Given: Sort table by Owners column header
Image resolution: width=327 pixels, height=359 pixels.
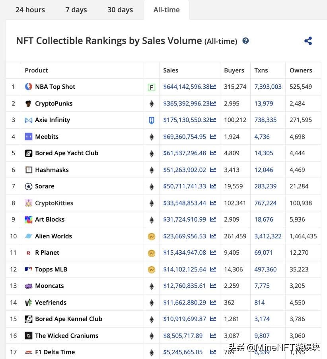Looking at the screenshot, I should click(301, 70).
